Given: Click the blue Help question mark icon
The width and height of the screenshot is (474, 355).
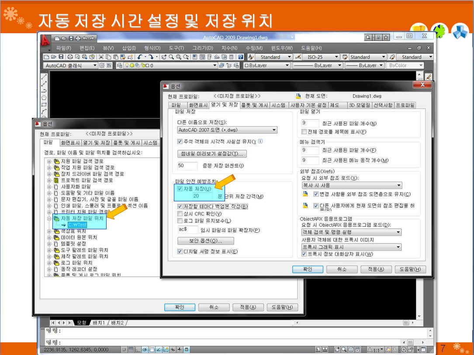Looking at the screenshot, I should [x=240, y=57].
